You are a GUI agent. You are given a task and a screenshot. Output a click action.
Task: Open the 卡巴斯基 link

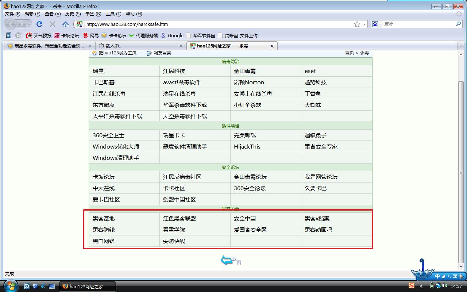(104, 82)
